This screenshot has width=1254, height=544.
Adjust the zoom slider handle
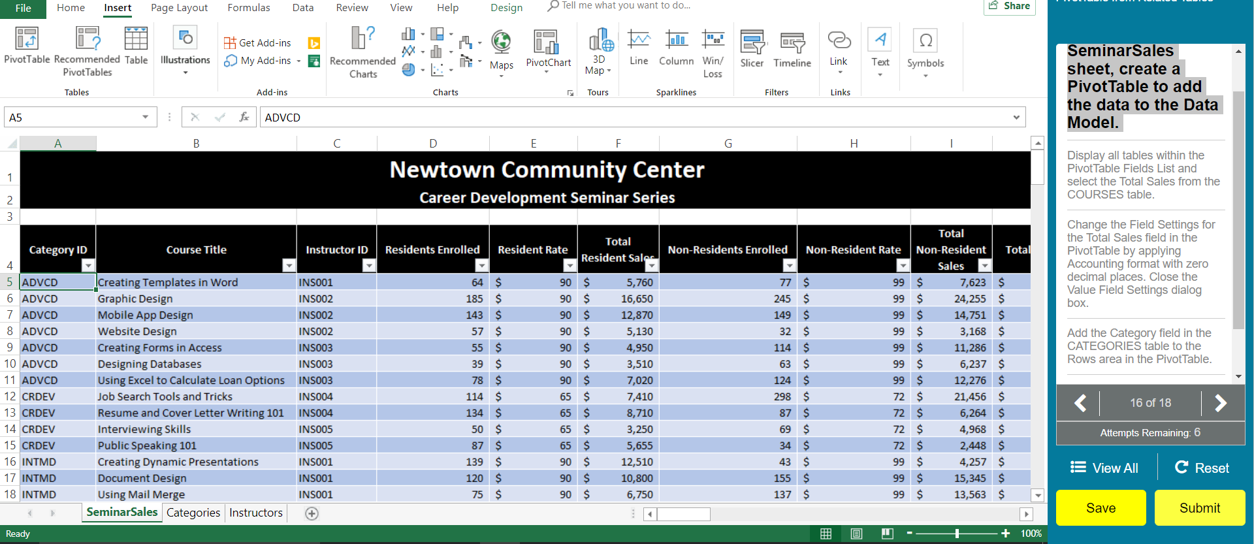click(957, 534)
